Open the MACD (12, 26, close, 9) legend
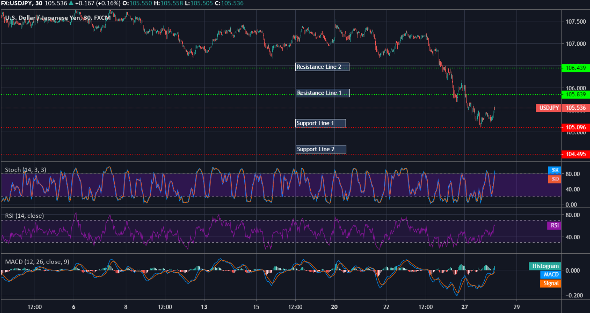Image resolution: width=590 pixels, height=313 pixels. pyautogui.click(x=37, y=262)
